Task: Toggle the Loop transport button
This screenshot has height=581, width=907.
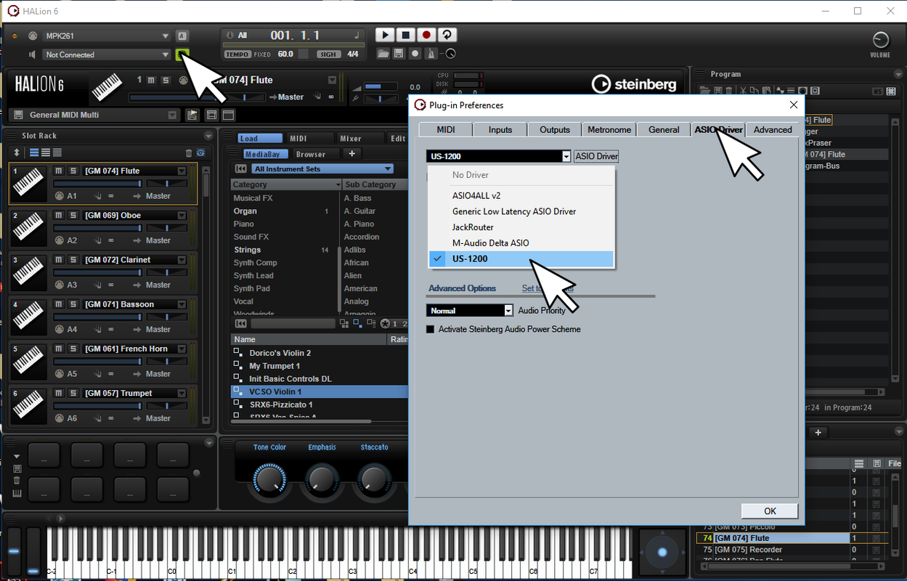Action: click(x=447, y=35)
